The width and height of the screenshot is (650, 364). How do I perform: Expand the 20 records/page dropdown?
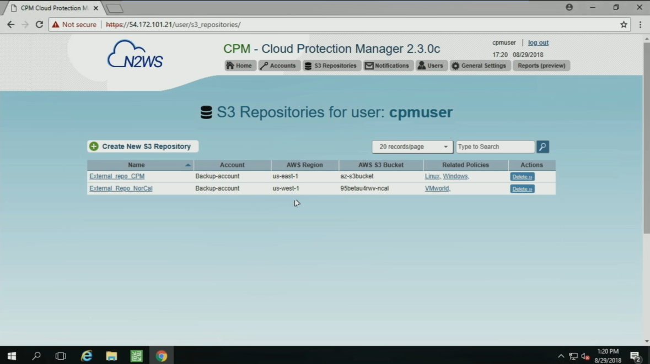(412, 146)
